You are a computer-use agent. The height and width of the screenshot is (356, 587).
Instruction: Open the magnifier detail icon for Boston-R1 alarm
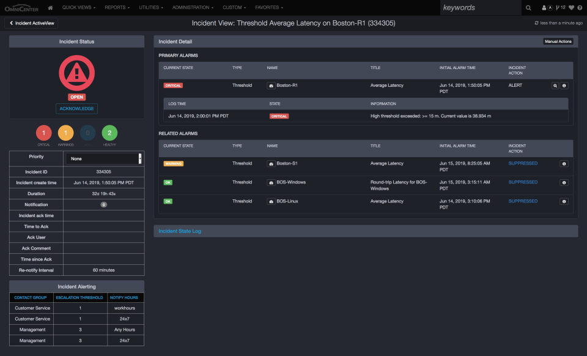point(555,86)
